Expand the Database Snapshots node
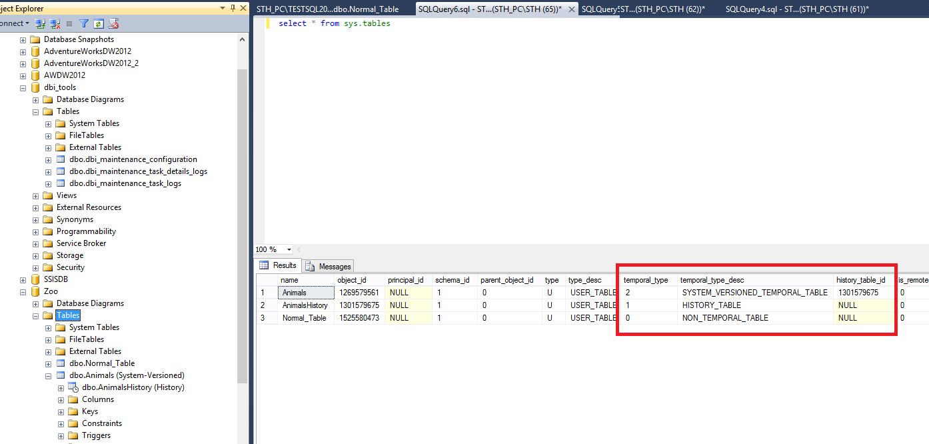 [x=23, y=39]
